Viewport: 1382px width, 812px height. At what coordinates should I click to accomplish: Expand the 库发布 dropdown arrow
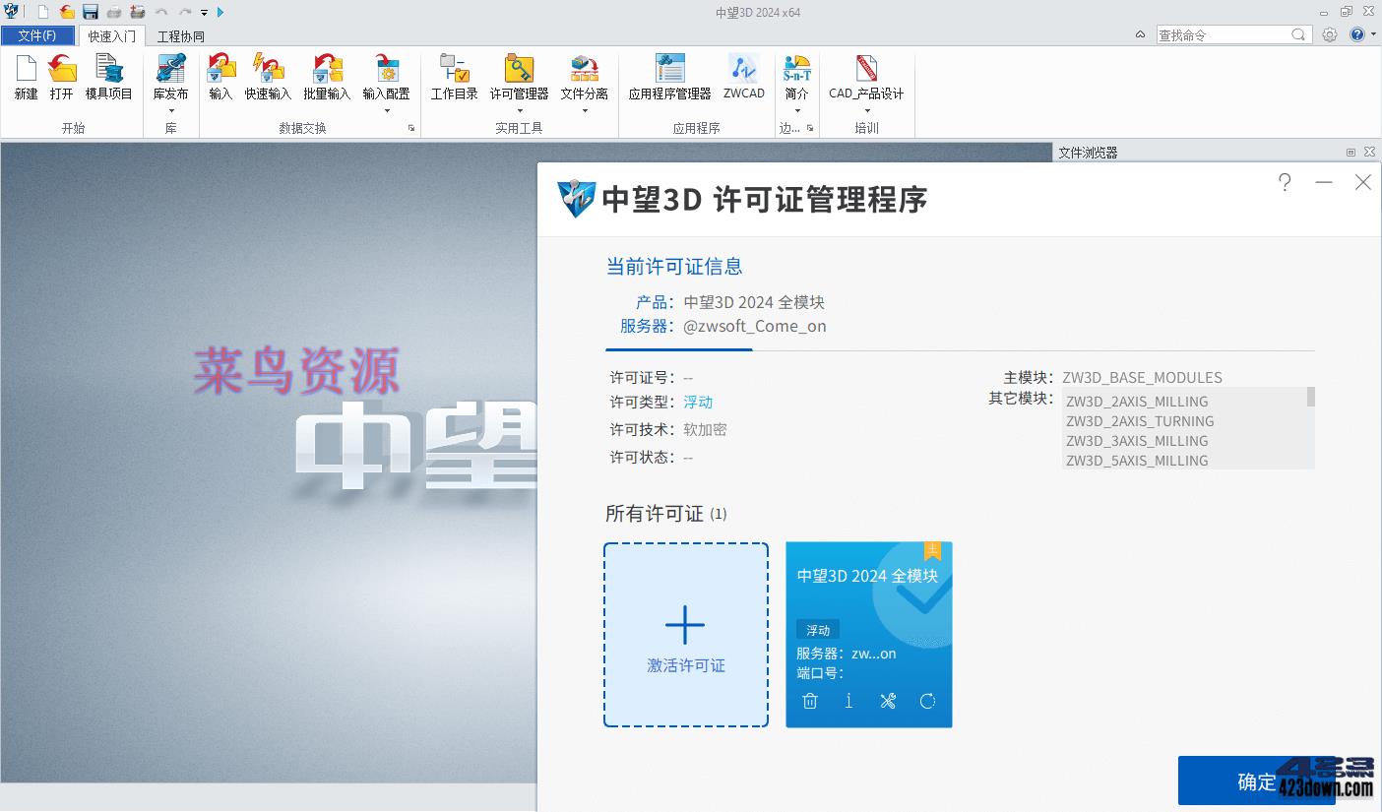click(170, 110)
